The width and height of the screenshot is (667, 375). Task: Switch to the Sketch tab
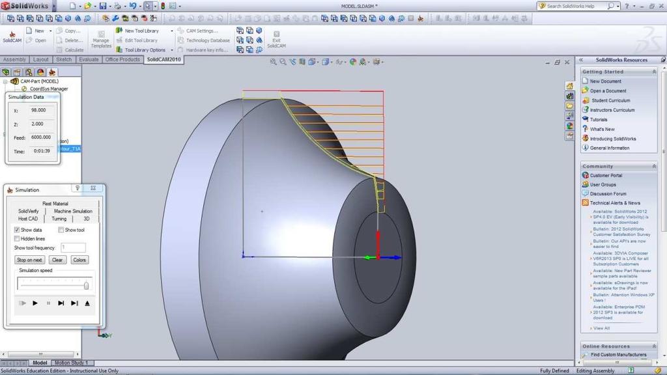pos(64,59)
